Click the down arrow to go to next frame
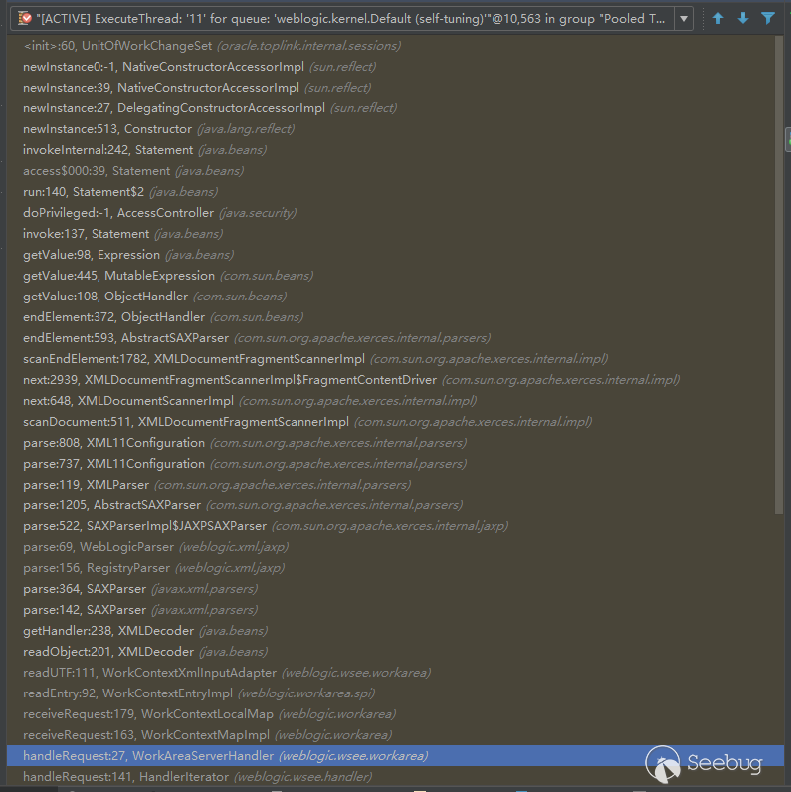Screen dimensions: 791x792 [743, 19]
